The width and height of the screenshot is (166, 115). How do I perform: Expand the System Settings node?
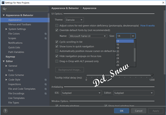(x=6, y=29)
